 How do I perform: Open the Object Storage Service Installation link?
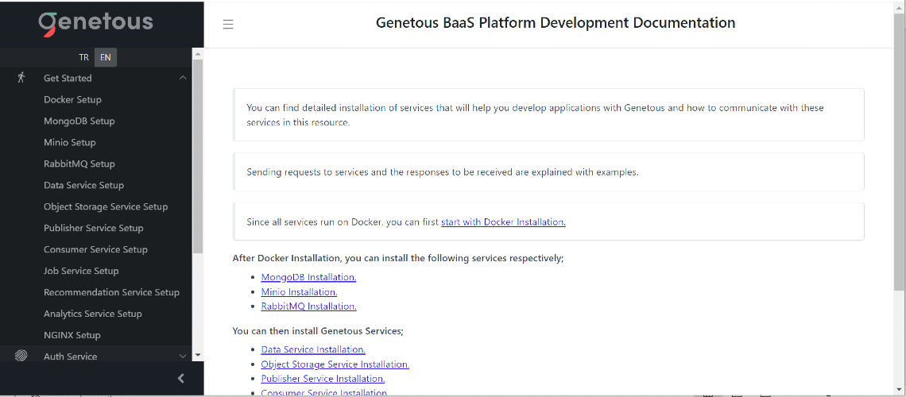(x=335, y=364)
